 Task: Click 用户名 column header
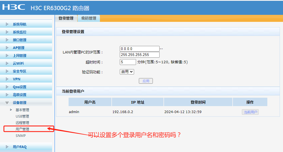point(90,102)
